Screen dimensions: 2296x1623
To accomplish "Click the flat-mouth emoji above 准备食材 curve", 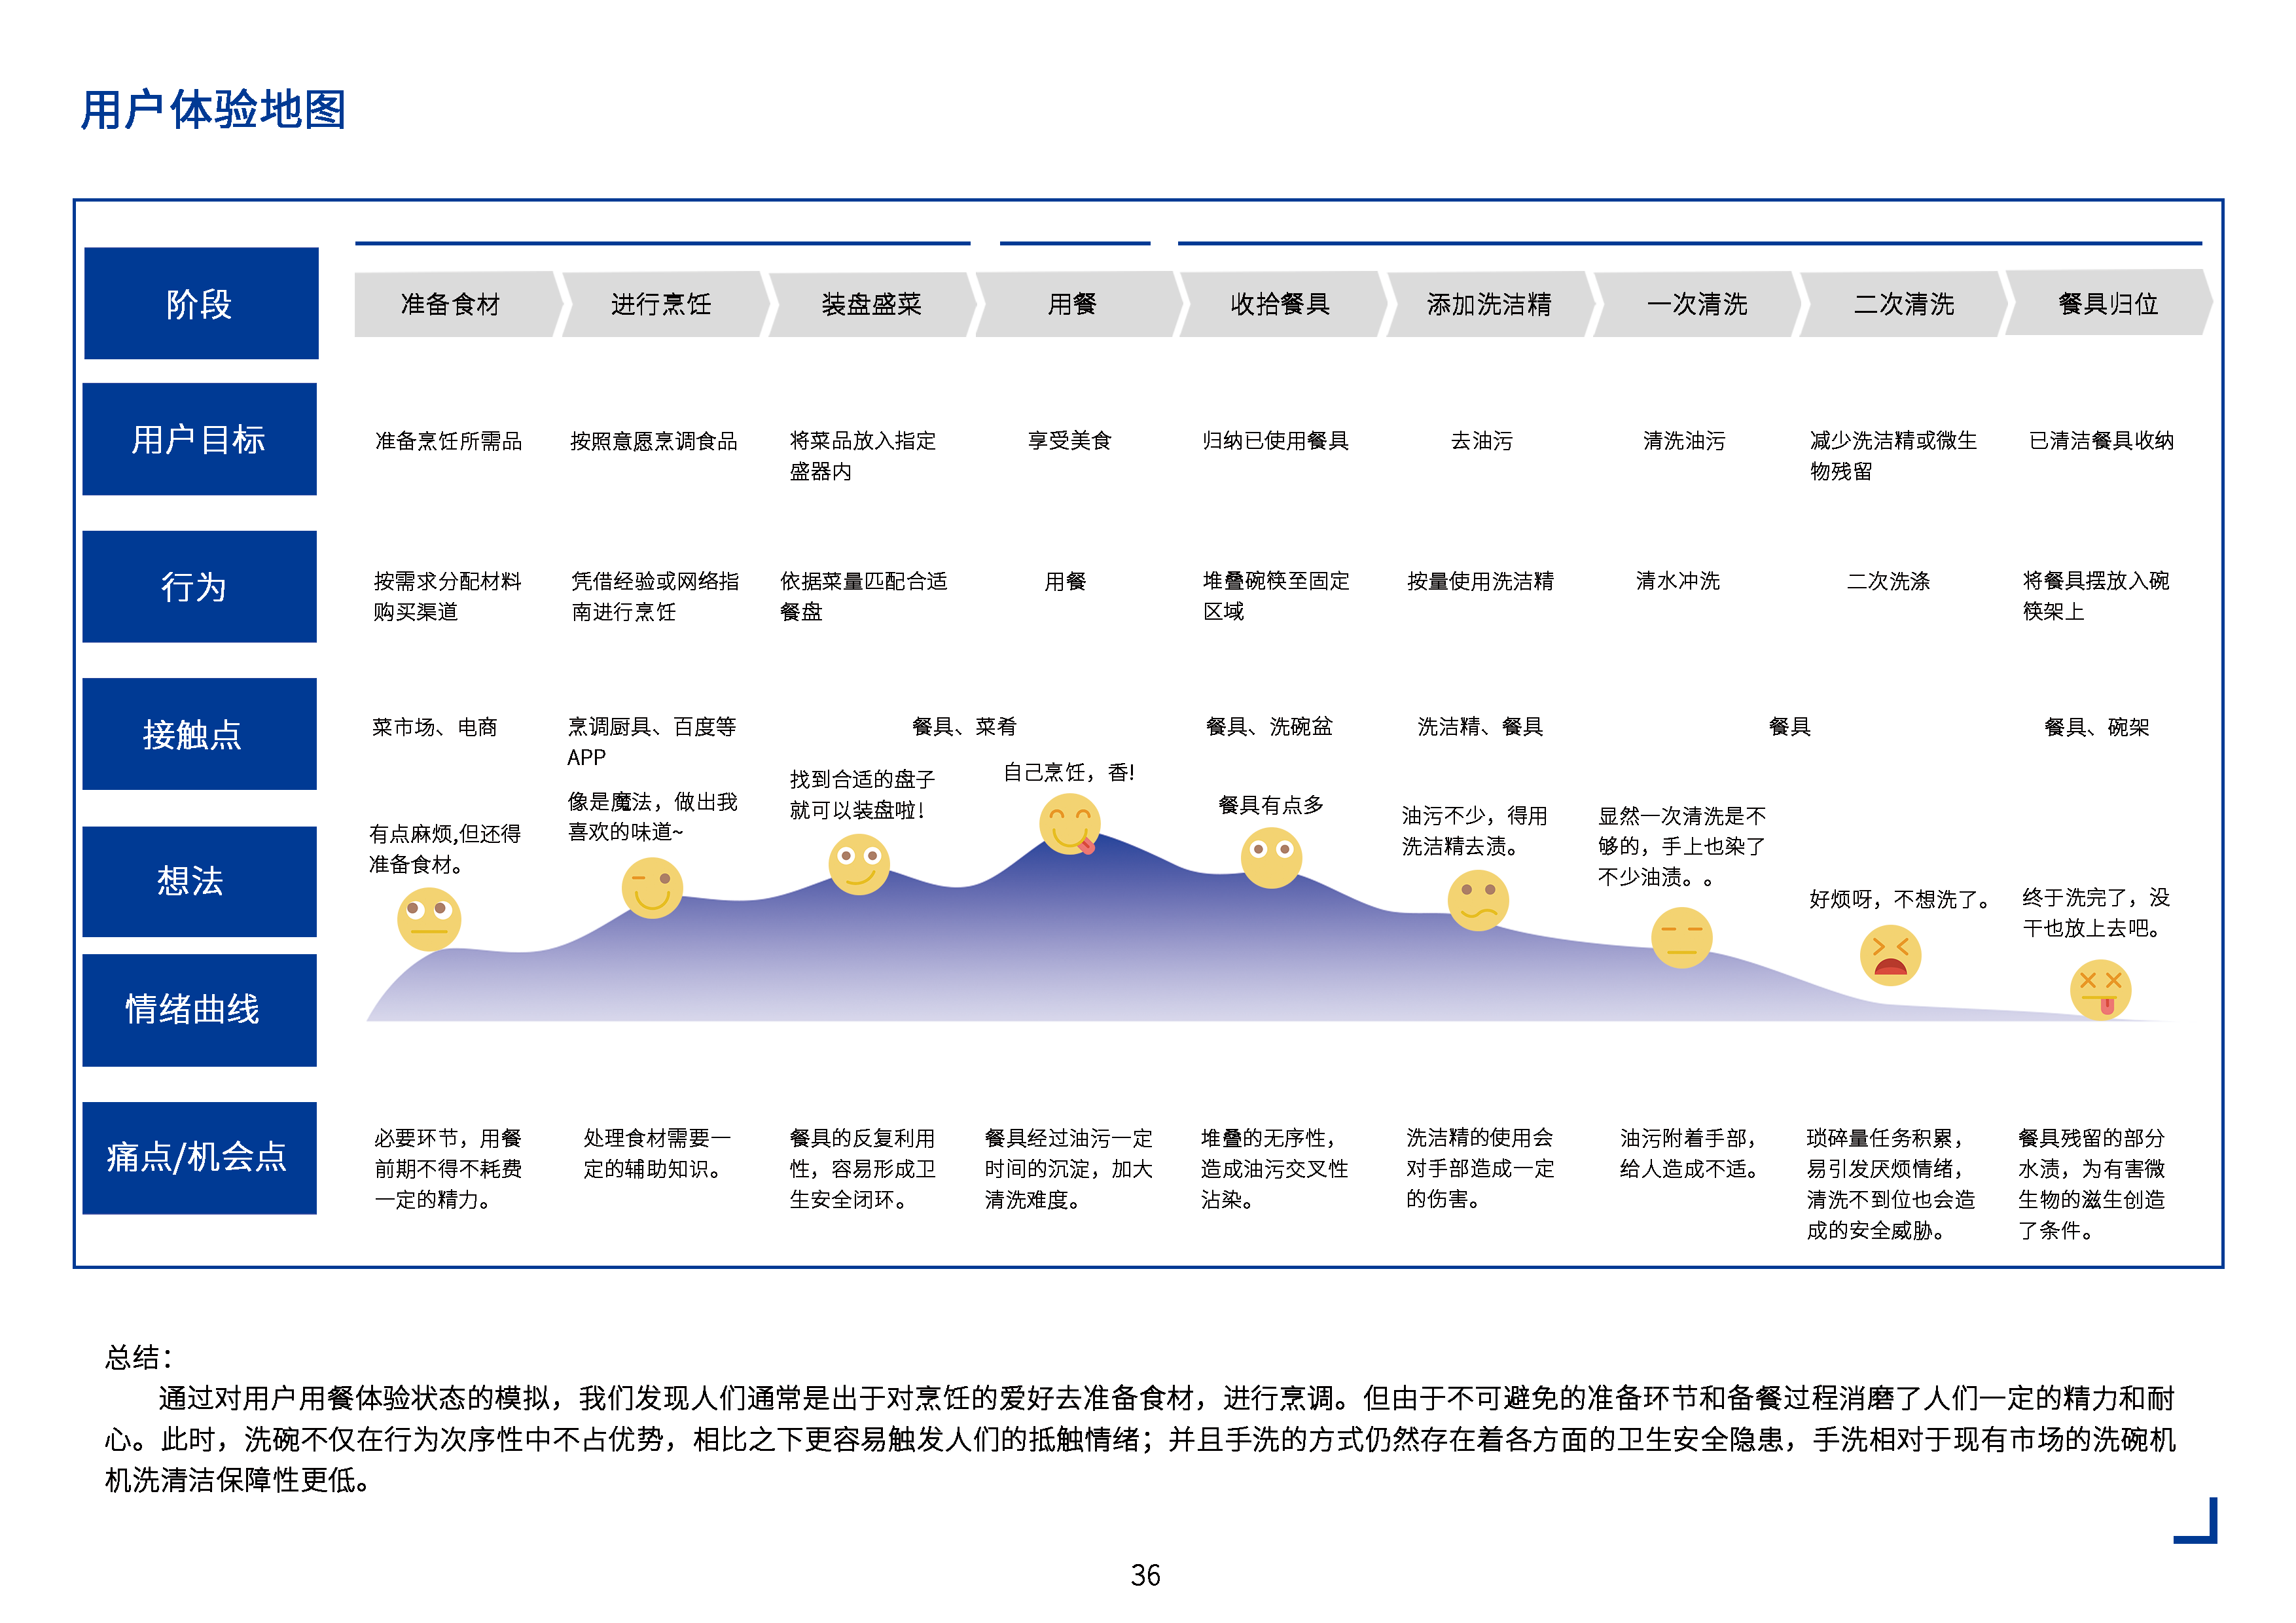I will pyautogui.click(x=428, y=919).
